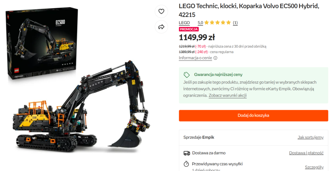Expand Szczegóły shipping details

point(314,167)
